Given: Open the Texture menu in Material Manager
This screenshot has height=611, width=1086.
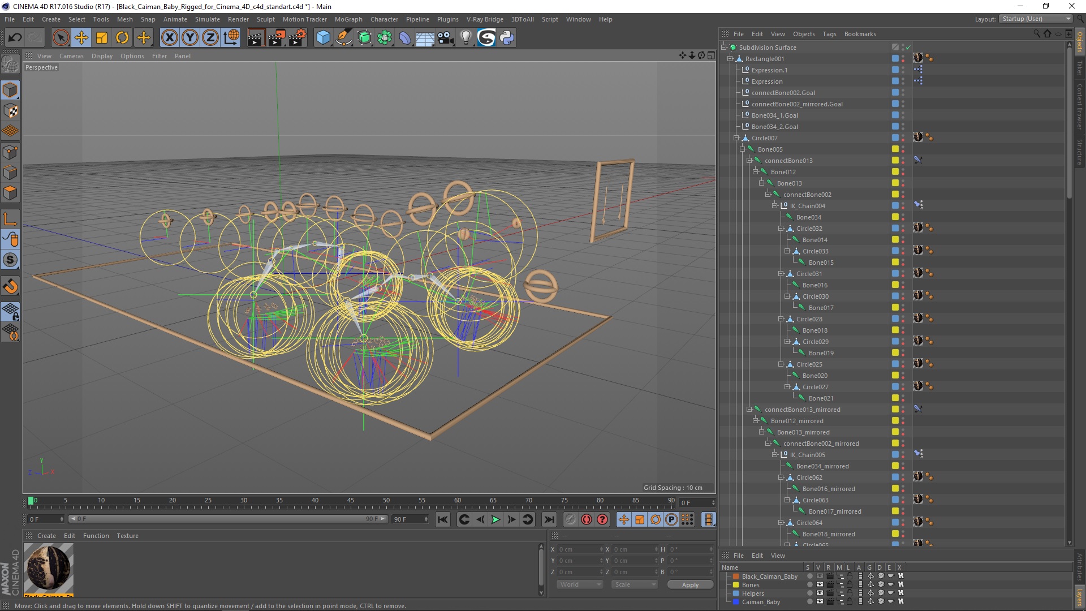Looking at the screenshot, I should (127, 536).
